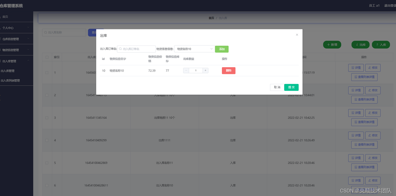Click 详情 for row 6
Screen dimensions: 396x196
tap(356, 181)
